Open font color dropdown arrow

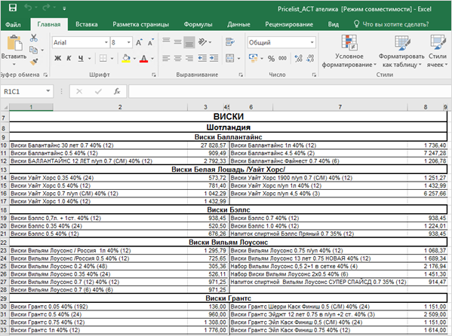pos(152,59)
